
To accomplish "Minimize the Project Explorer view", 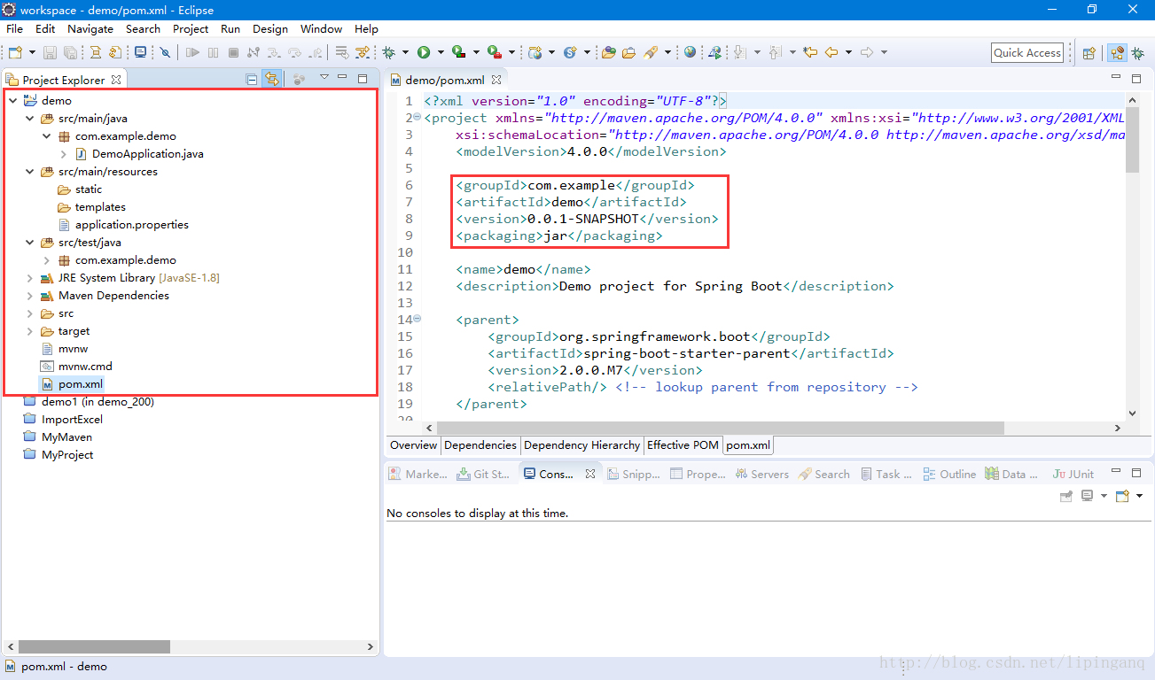I will click(342, 78).
